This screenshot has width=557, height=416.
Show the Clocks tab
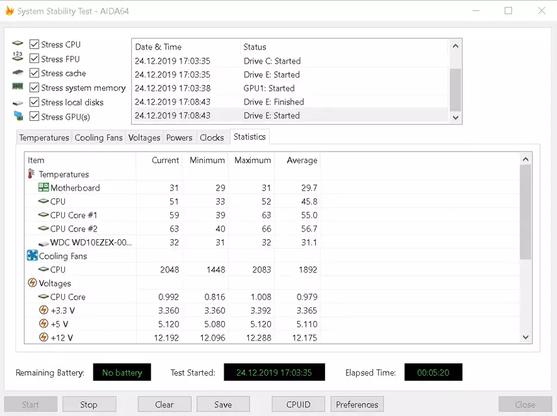tap(212, 138)
